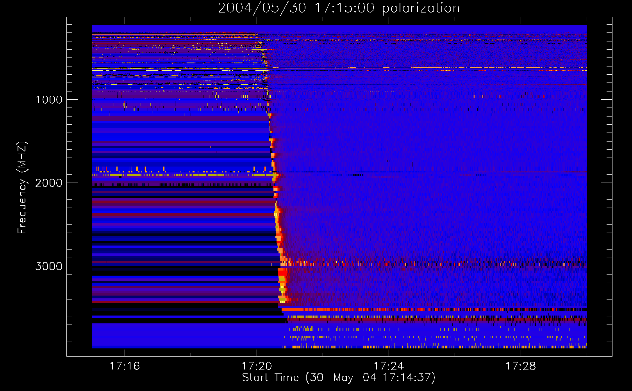Click the 17:24 time tick label

389,366
